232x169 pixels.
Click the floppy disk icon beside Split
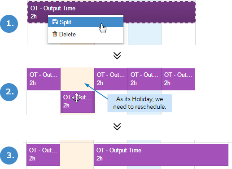55,22
